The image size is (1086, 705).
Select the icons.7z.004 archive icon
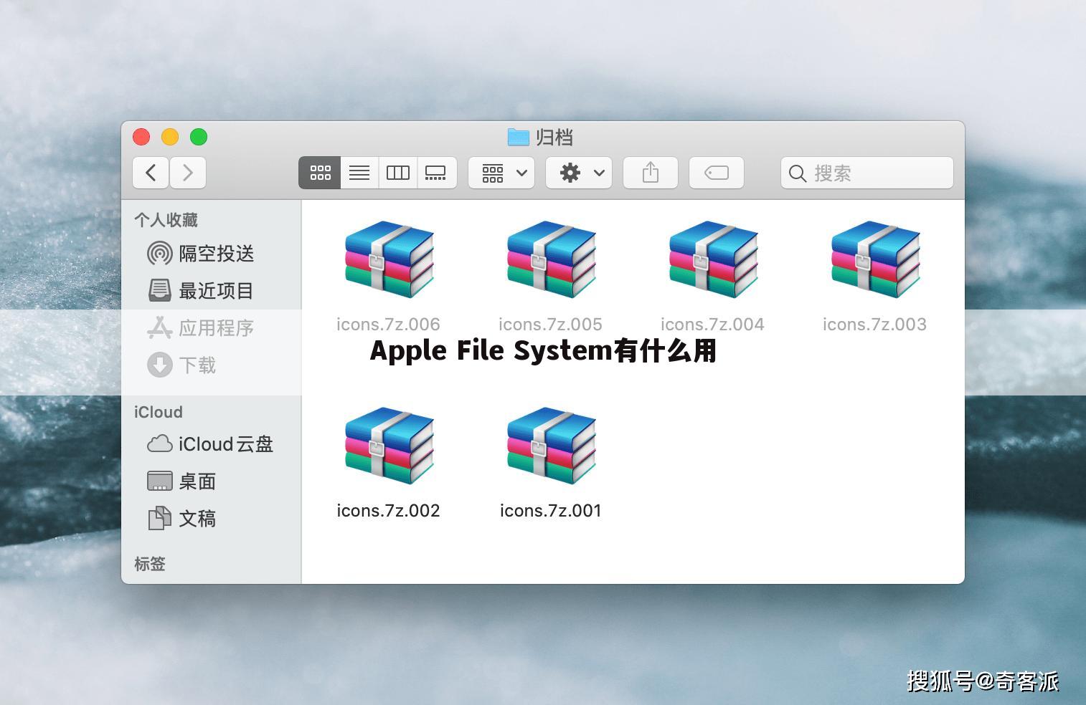coord(713,259)
